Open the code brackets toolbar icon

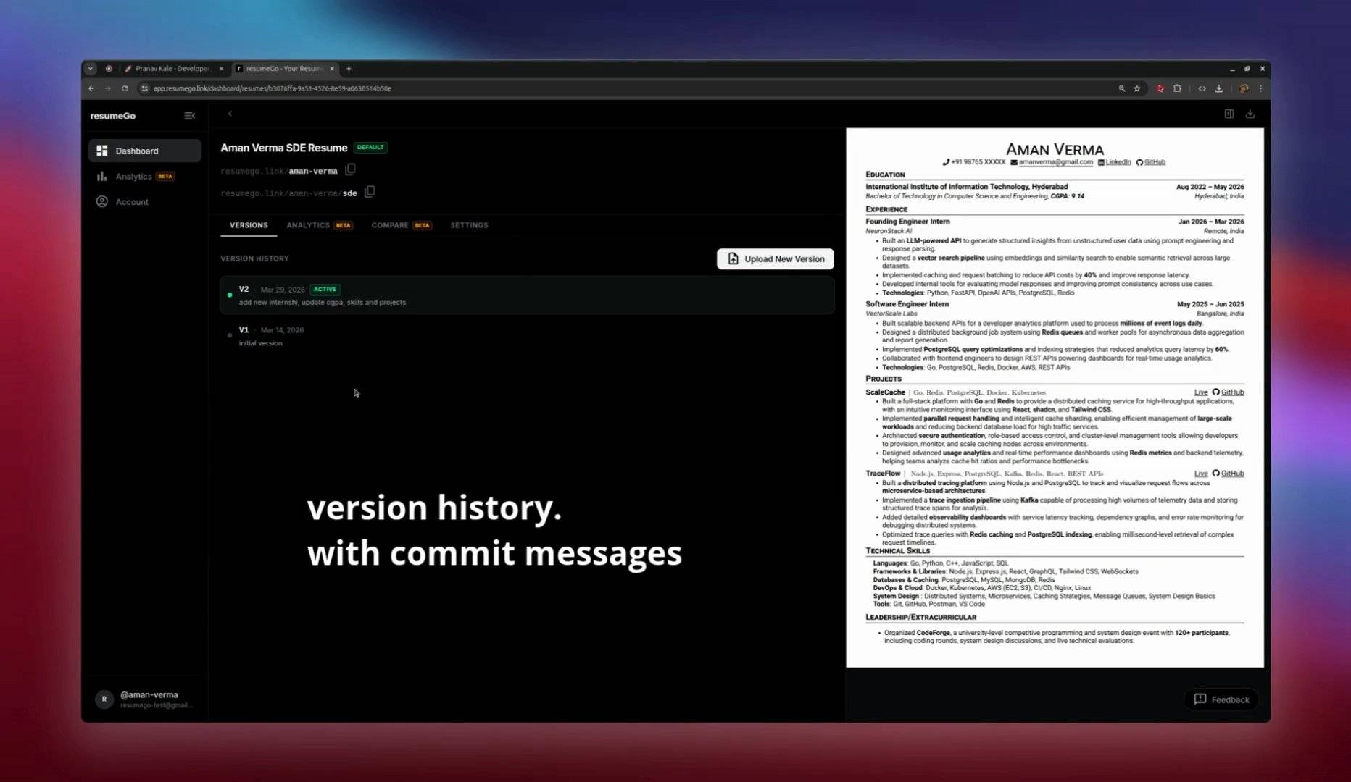[x=1202, y=88]
